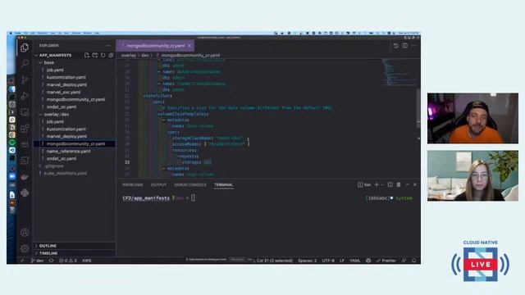This screenshot has width=525, height=295.
Task: Click the feedback icon in status bar
Action: coord(404,261)
